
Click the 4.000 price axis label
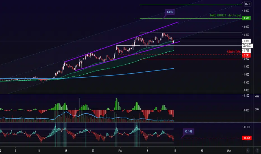point(246,27)
